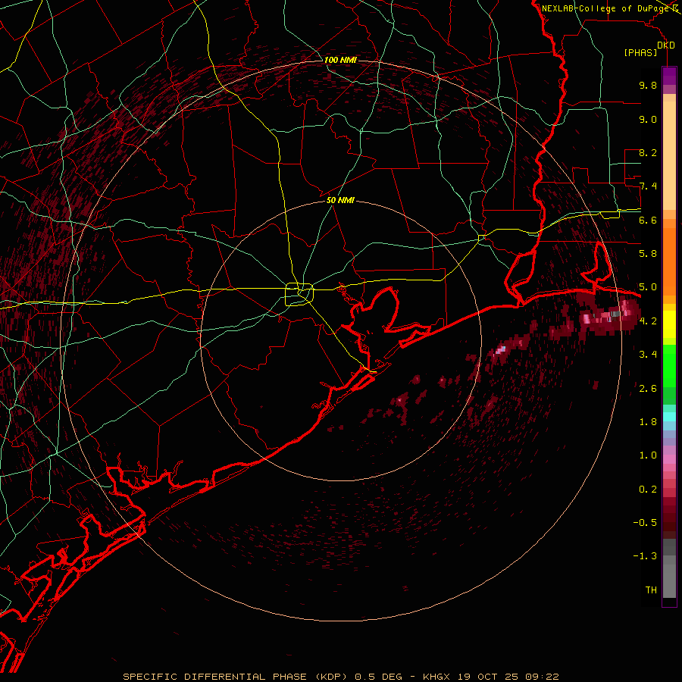The height and width of the screenshot is (682, 682).
Task: Click the '19 OCT 25 09:22' timestamp
Action: coord(508,677)
